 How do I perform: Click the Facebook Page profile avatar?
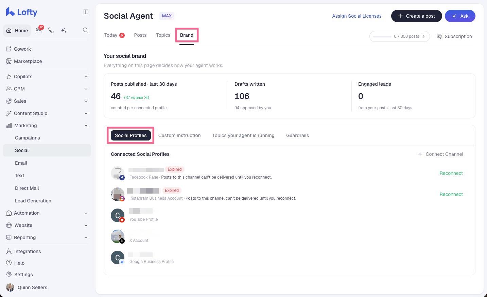pos(118,173)
